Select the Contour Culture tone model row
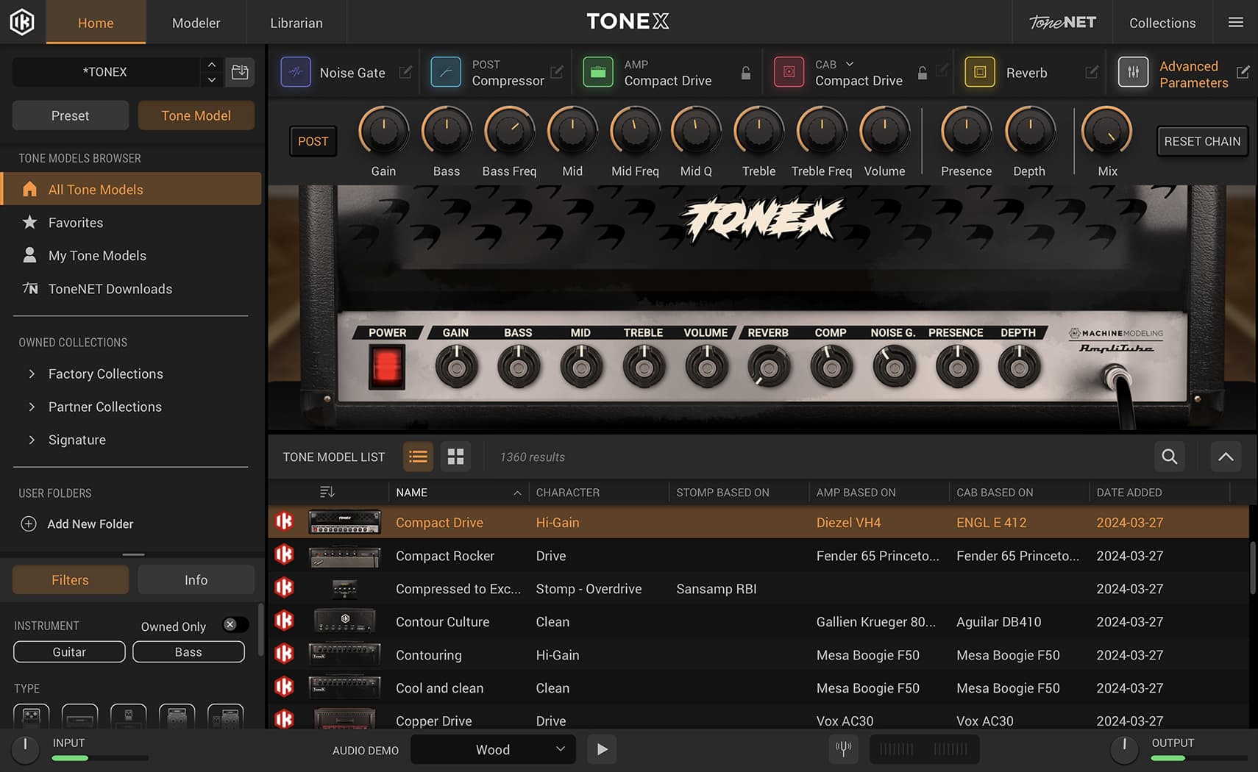Image resolution: width=1258 pixels, height=772 pixels. [x=442, y=621]
